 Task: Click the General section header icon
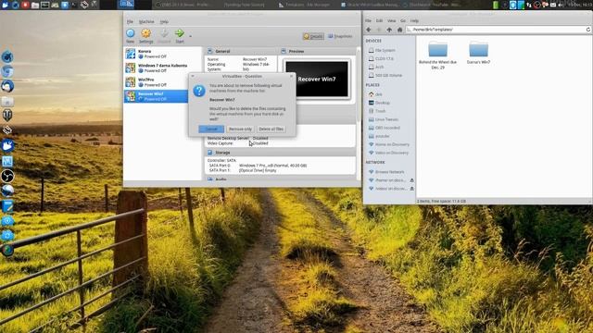tap(210, 51)
